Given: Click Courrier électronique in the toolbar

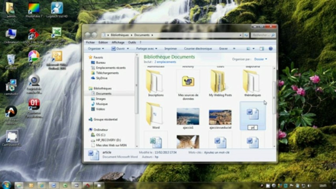Looking at the screenshot, I should 198,49.
